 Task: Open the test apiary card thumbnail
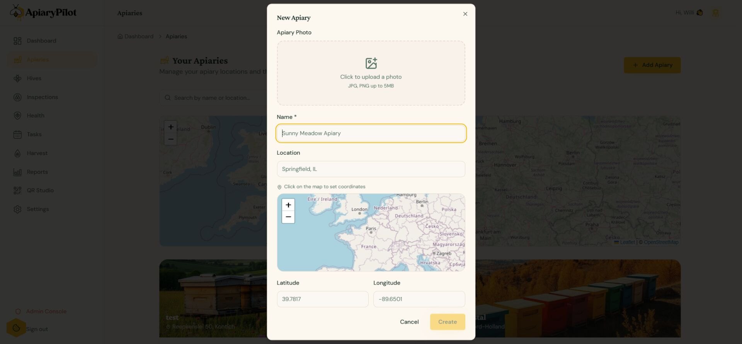click(213, 298)
